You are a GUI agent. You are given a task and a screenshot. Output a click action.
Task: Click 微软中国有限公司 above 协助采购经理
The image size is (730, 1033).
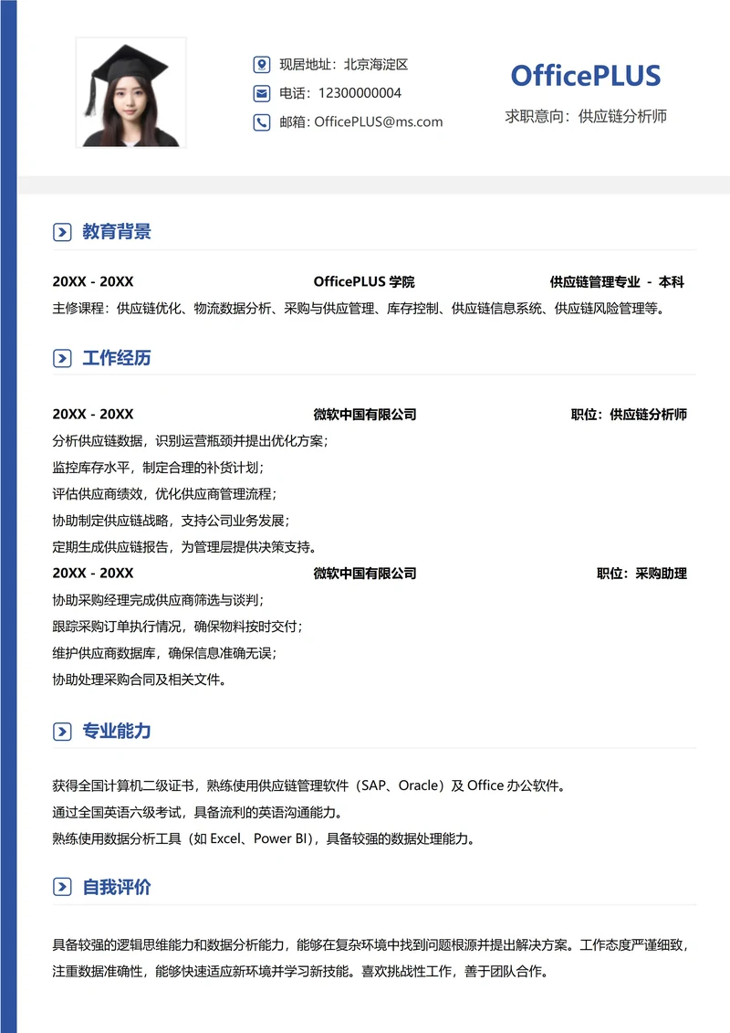pos(365,574)
